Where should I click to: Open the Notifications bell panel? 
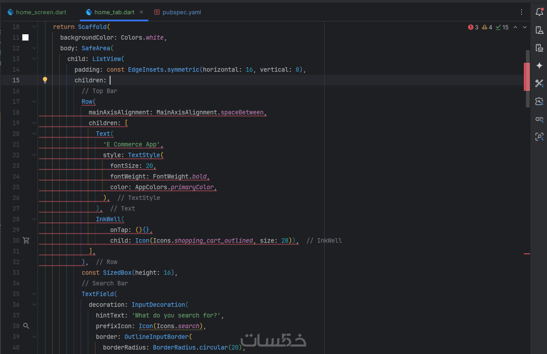click(x=539, y=12)
